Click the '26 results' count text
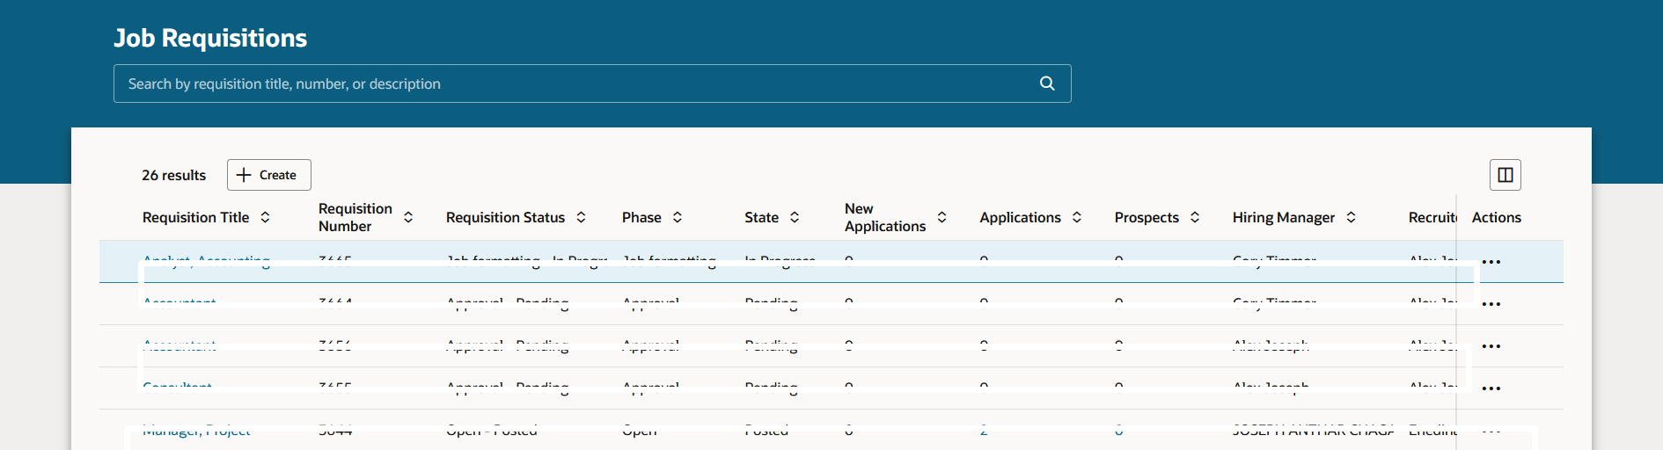The image size is (1663, 450). pos(174,175)
